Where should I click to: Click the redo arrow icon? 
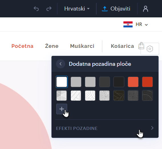tap(49, 9)
